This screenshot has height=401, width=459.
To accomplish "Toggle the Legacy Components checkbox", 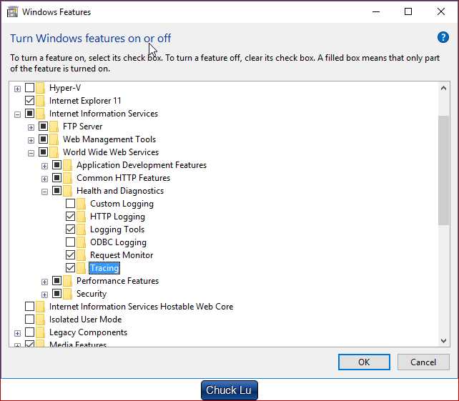I will 29,332.
